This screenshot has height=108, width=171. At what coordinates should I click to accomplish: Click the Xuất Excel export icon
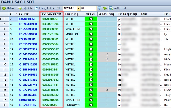(x=111, y=8)
